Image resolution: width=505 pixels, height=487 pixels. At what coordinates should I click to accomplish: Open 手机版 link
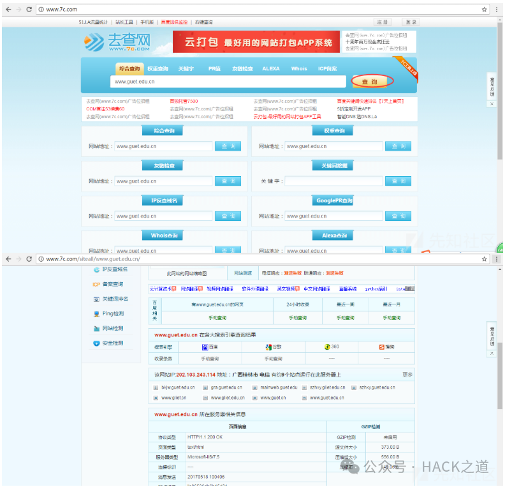(147, 22)
